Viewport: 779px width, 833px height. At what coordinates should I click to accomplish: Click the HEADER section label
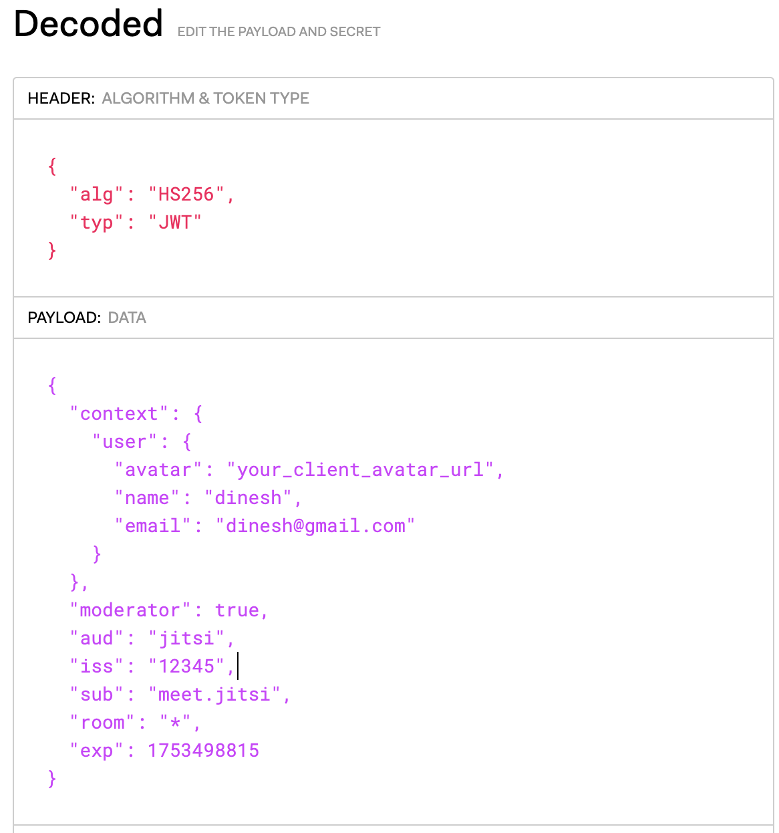[61, 98]
